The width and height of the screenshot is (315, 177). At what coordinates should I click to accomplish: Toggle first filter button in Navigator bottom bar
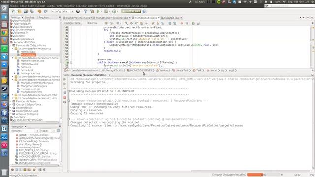point(12,170)
